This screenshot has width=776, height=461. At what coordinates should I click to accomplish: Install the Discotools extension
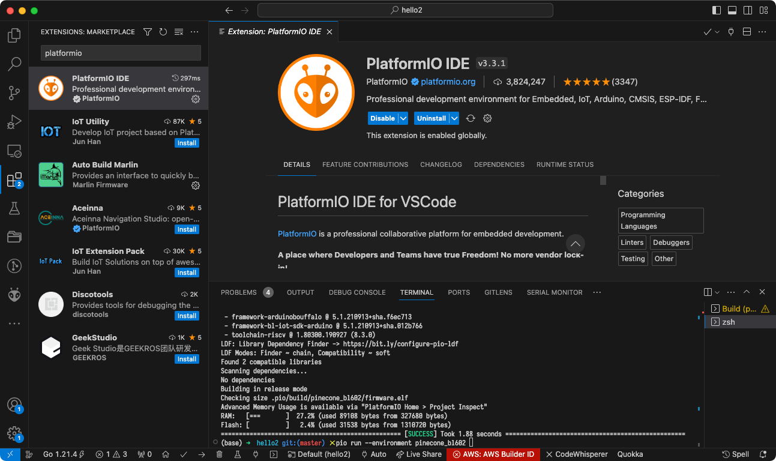click(x=187, y=316)
